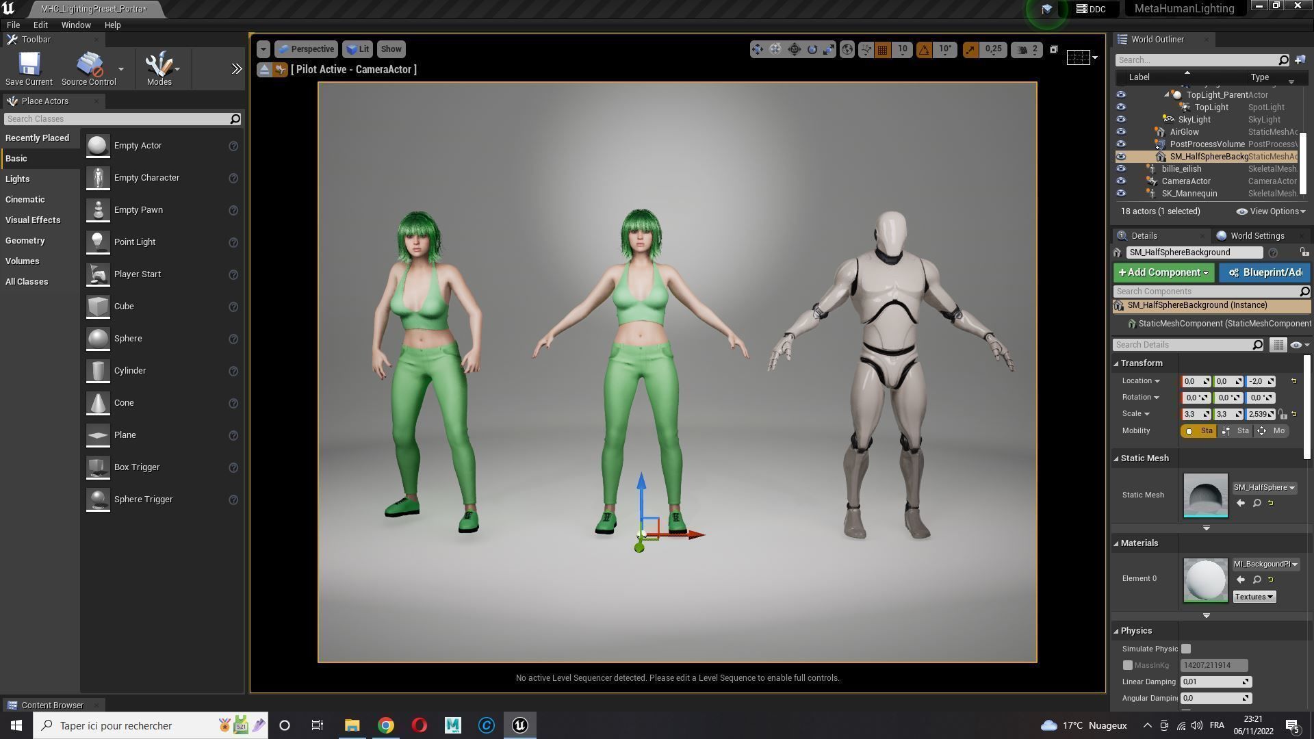Image resolution: width=1314 pixels, height=739 pixels.
Task: Enable the Simulate Physics checkbox
Action: pos(1186,649)
